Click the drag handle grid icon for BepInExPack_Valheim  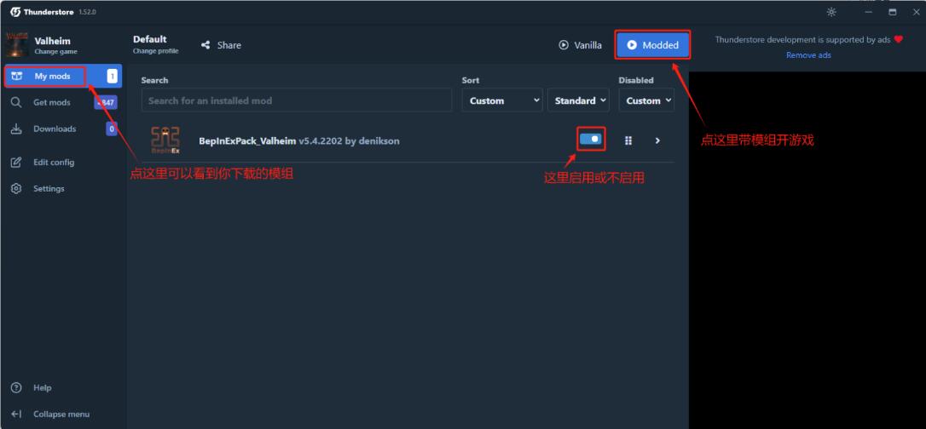click(628, 140)
